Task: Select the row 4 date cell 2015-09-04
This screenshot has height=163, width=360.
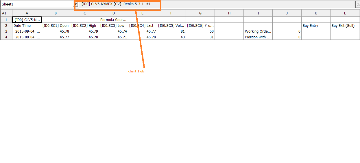Action: pyautogui.click(x=27, y=37)
